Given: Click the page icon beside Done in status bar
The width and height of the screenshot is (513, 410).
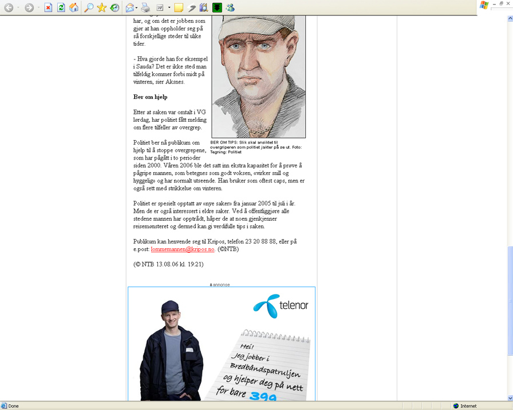Looking at the screenshot, I should point(4,406).
